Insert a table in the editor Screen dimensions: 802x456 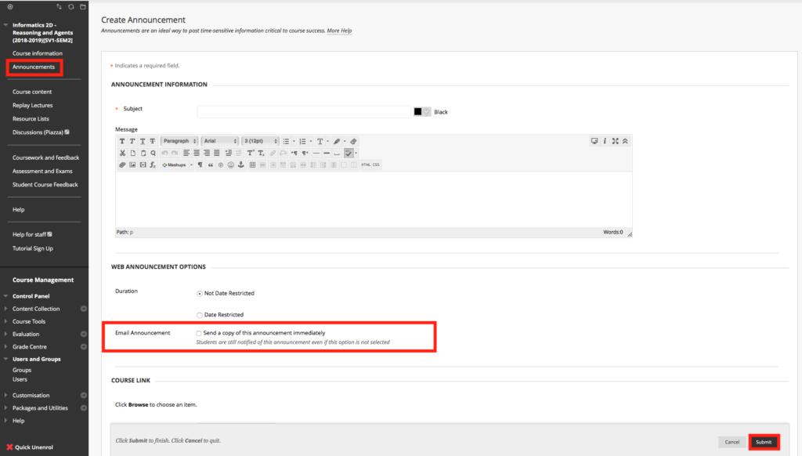point(252,165)
